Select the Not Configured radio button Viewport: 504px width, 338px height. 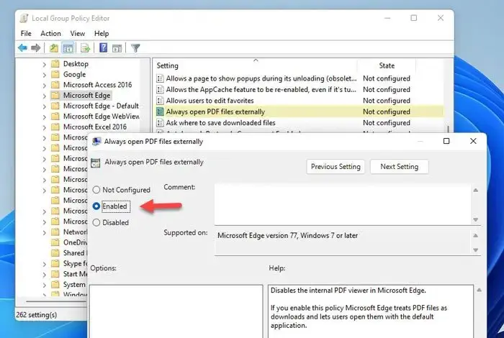pyautogui.click(x=96, y=190)
